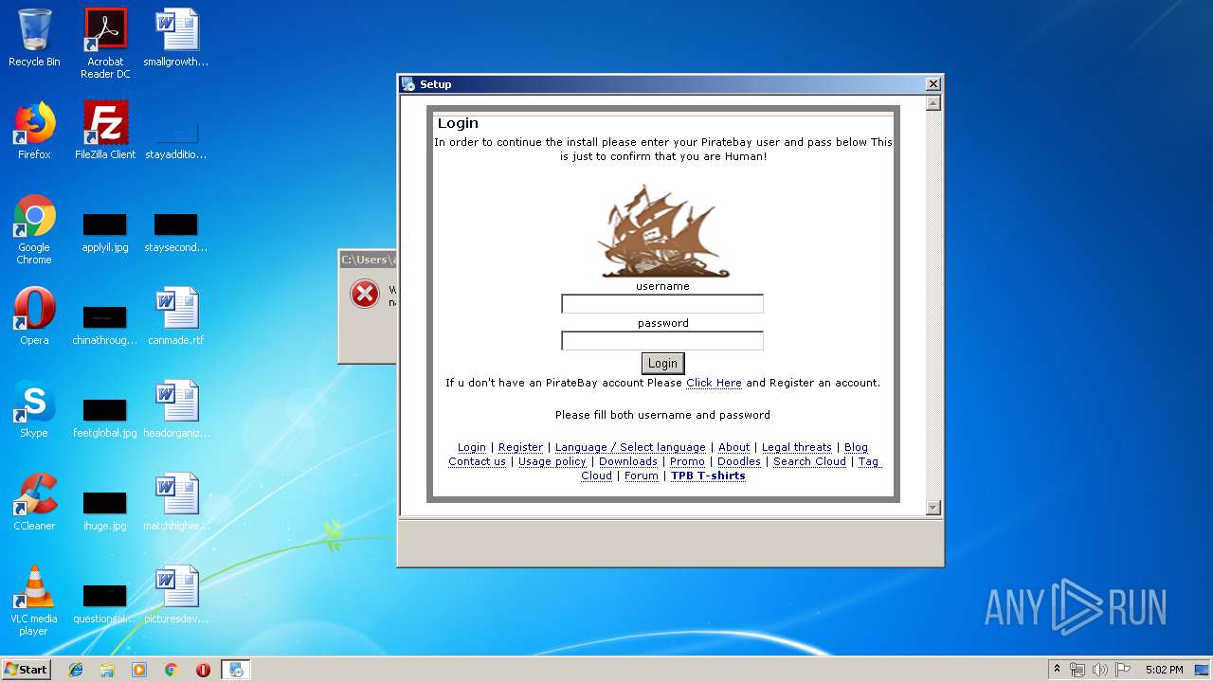Launch Skype desktop shortcut
Image resolution: width=1213 pixels, height=682 pixels.
34,409
